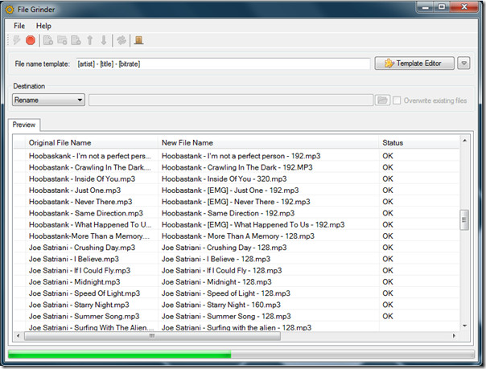This screenshot has height=369, width=486.
Task: Toggle Overwrite existing files checkbox
Action: tap(397, 100)
